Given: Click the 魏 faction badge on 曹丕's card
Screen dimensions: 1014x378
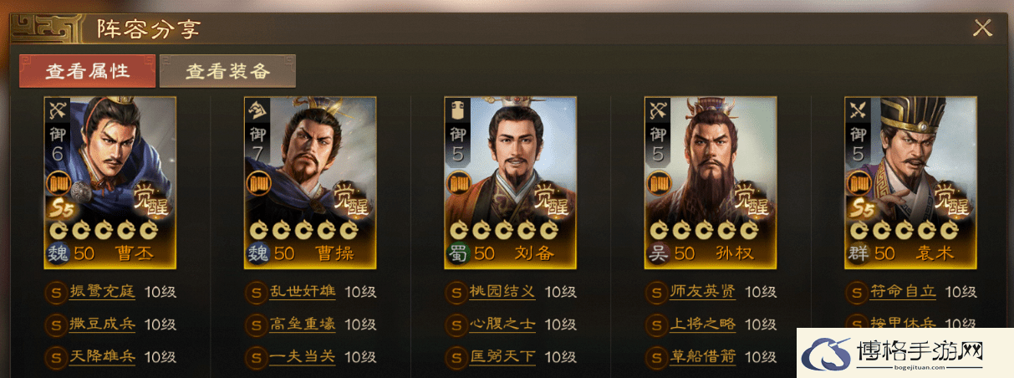Looking at the screenshot, I should pos(58,253).
